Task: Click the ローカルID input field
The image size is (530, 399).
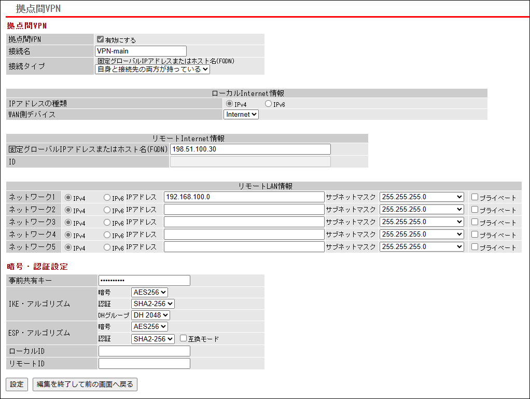Action: [144, 351]
